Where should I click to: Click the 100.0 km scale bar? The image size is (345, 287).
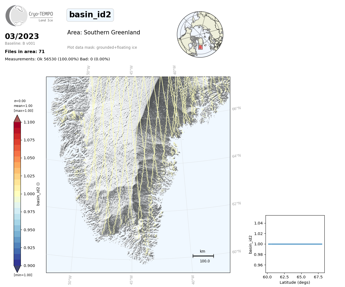(x=203, y=256)
